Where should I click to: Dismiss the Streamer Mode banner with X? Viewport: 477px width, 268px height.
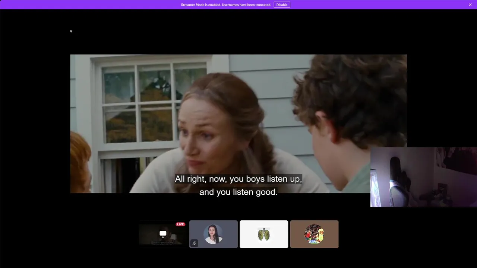click(470, 5)
